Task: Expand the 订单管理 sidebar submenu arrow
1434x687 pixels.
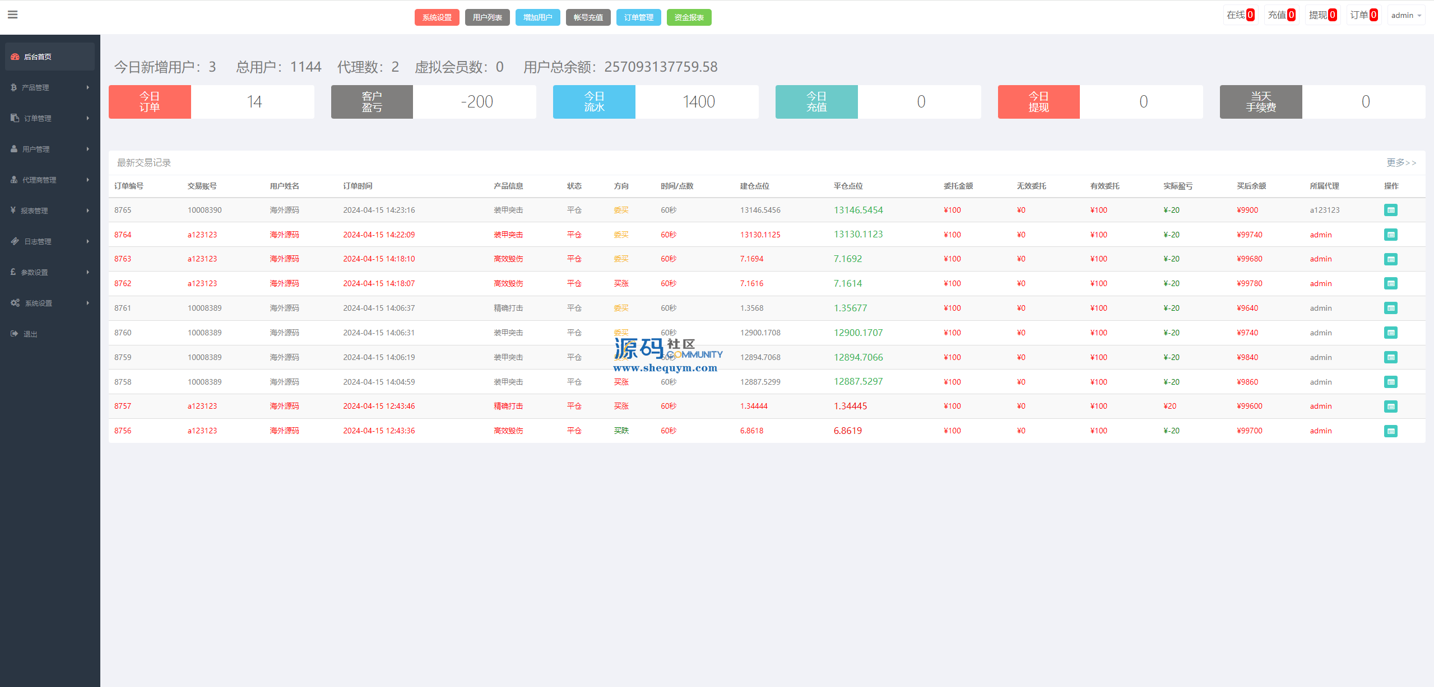Action: [88, 118]
